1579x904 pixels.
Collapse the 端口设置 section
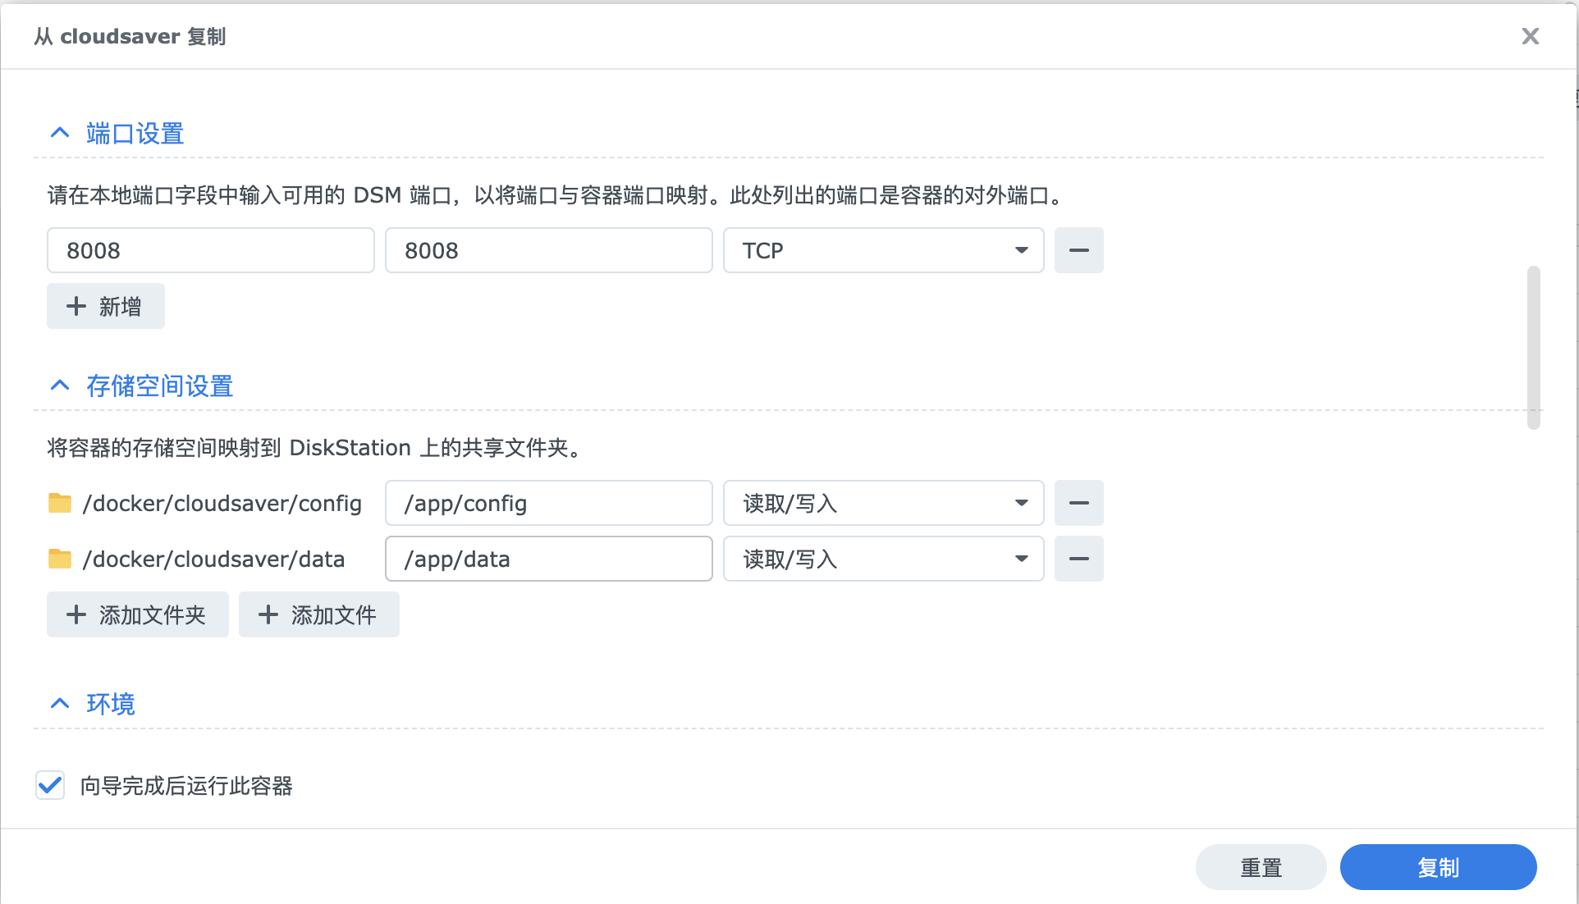pos(60,133)
